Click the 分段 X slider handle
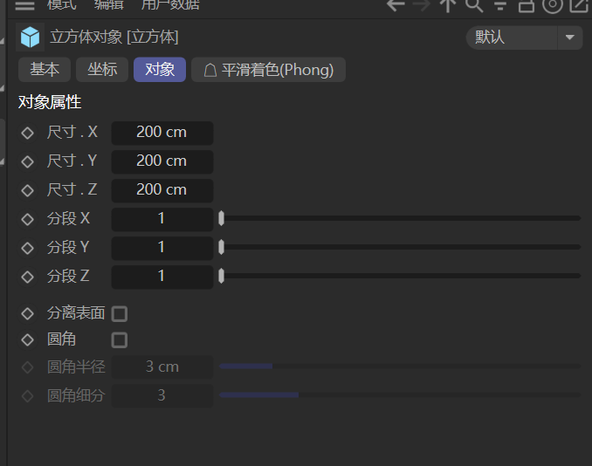 tap(221, 218)
